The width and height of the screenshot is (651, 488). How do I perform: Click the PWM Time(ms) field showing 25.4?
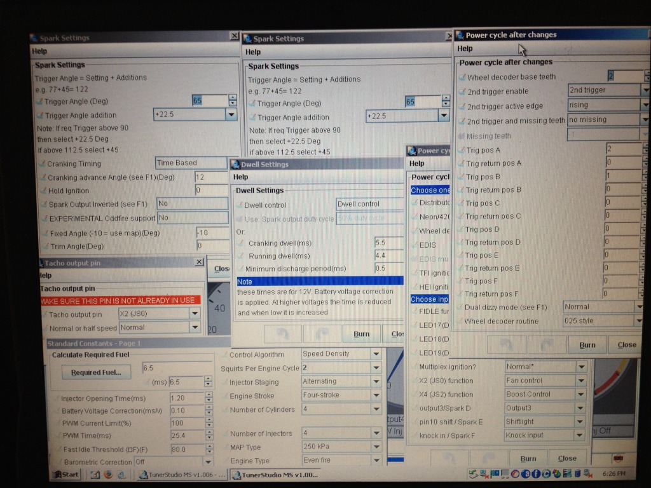click(x=188, y=435)
